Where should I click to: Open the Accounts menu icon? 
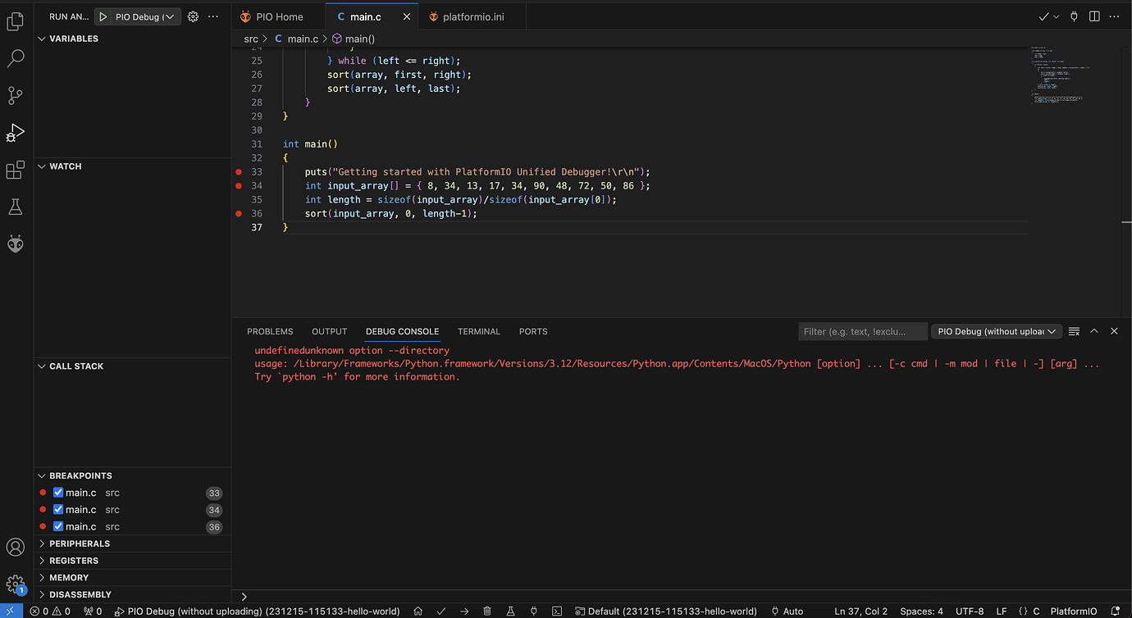click(x=16, y=548)
